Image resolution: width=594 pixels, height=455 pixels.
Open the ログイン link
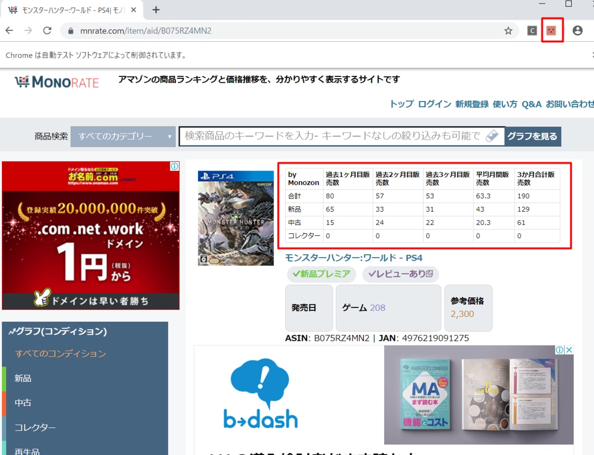click(x=435, y=104)
